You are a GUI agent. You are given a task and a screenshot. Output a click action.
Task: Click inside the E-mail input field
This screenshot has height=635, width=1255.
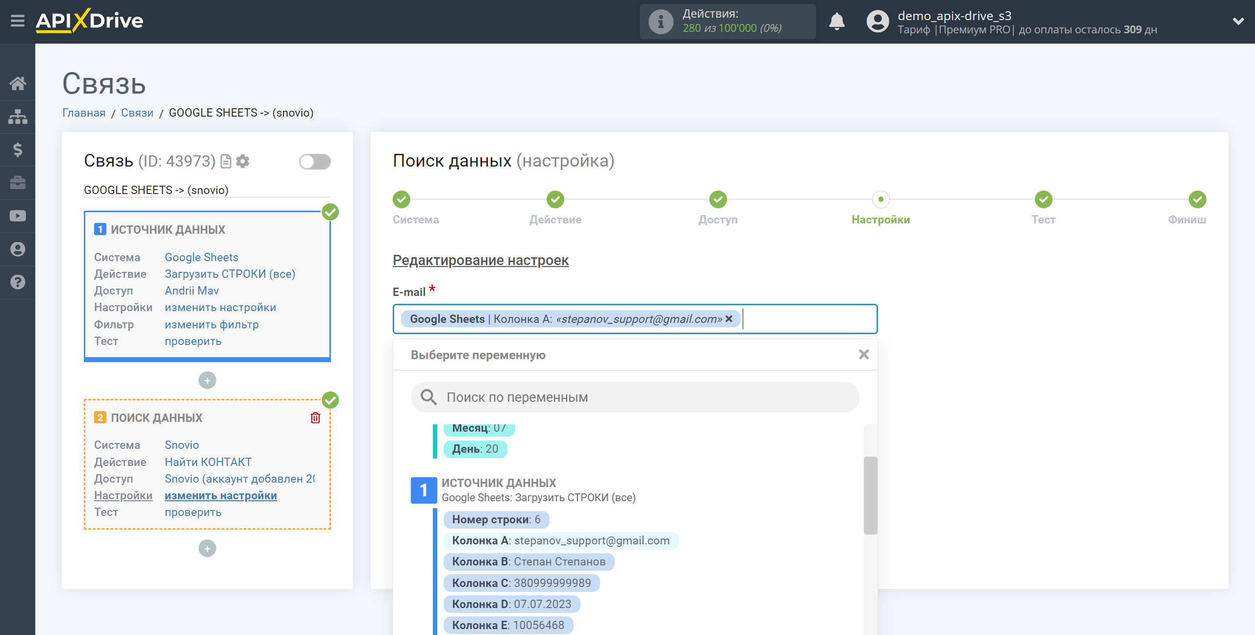point(635,319)
